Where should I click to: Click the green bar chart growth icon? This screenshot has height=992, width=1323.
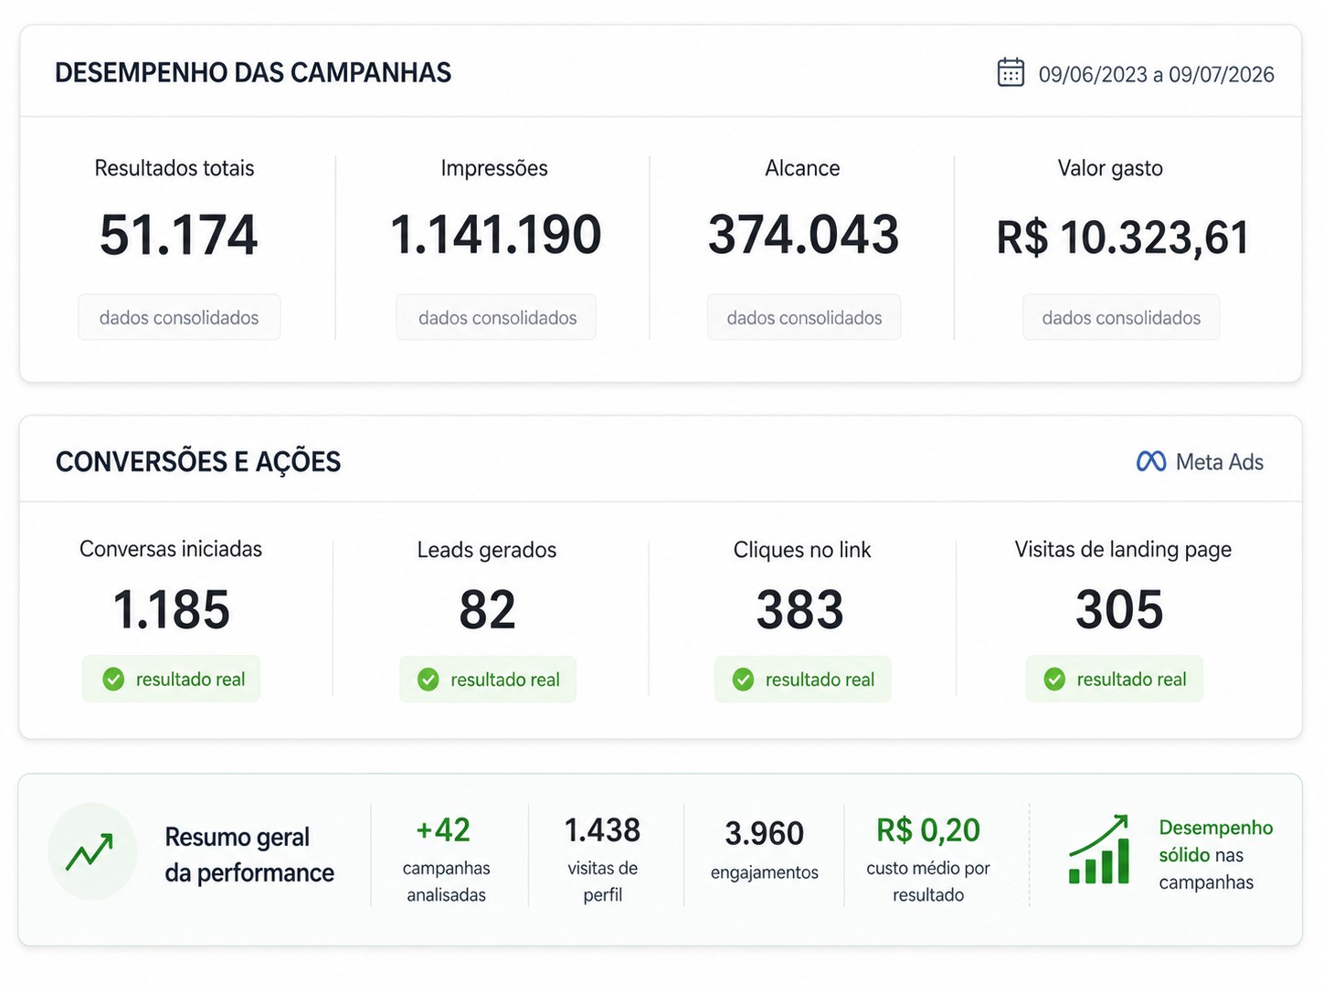tap(1099, 849)
